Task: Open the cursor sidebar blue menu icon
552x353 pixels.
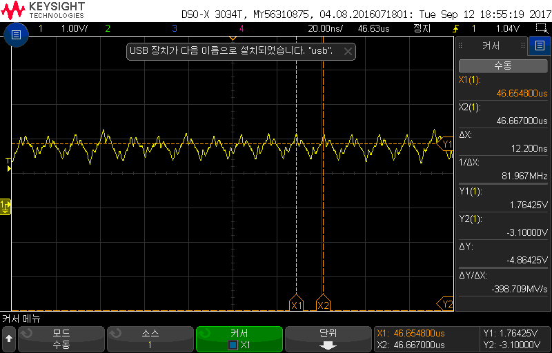Action: coord(539,46)
